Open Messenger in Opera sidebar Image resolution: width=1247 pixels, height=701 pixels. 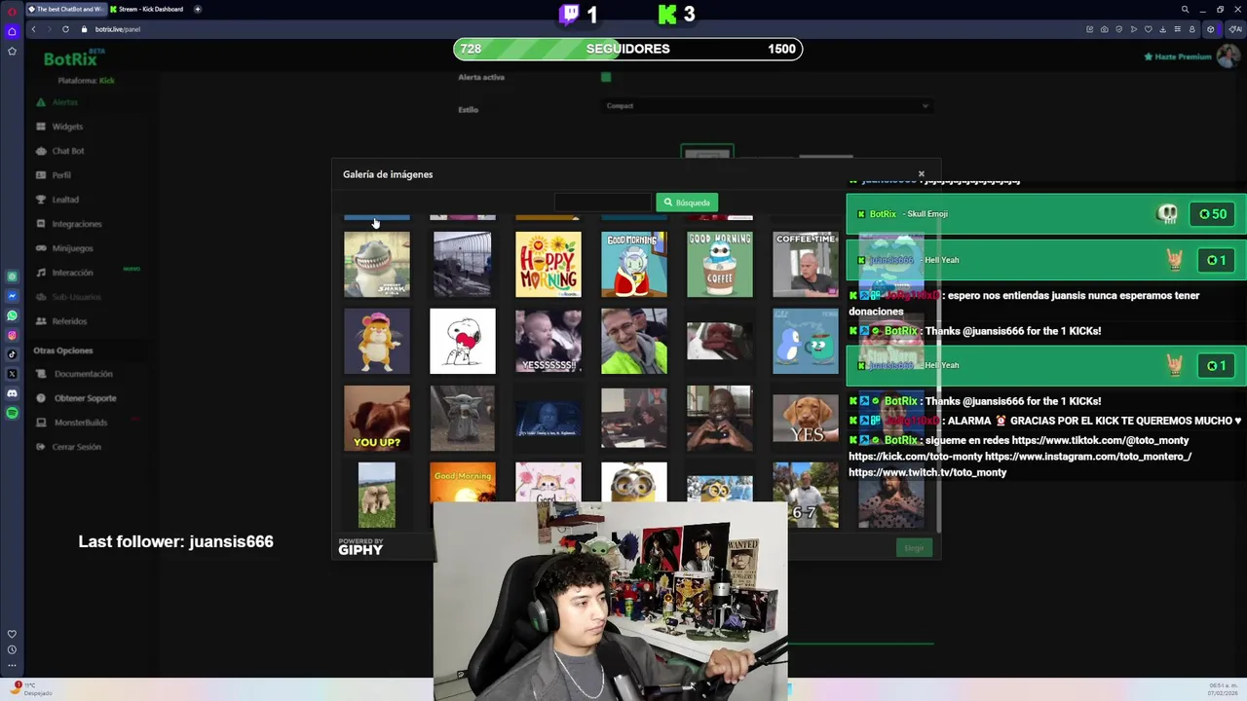(x=12, y=296)
